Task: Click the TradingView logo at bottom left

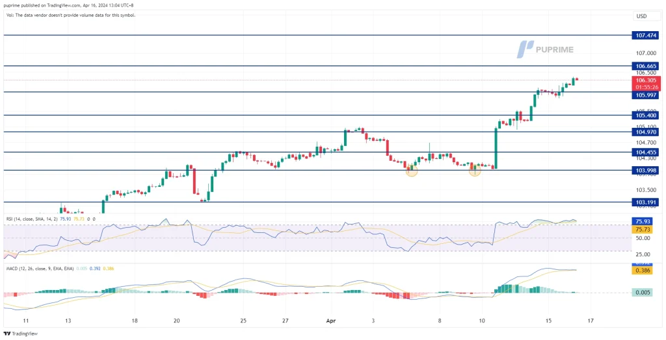Action: 21,334
